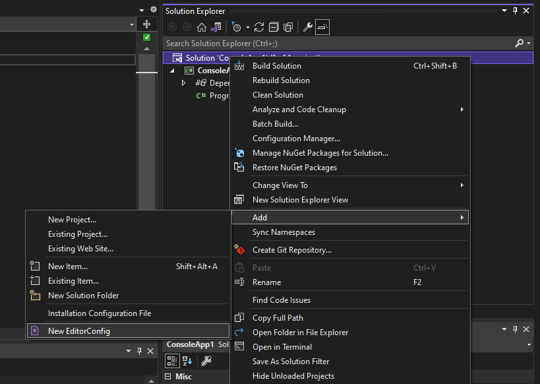
Task: Click the split editor window icon
Action: 147,24
